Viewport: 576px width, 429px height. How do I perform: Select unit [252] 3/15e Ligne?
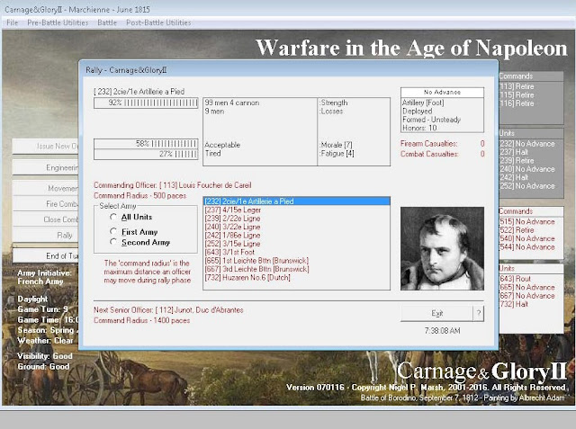(x=296, y=244)
